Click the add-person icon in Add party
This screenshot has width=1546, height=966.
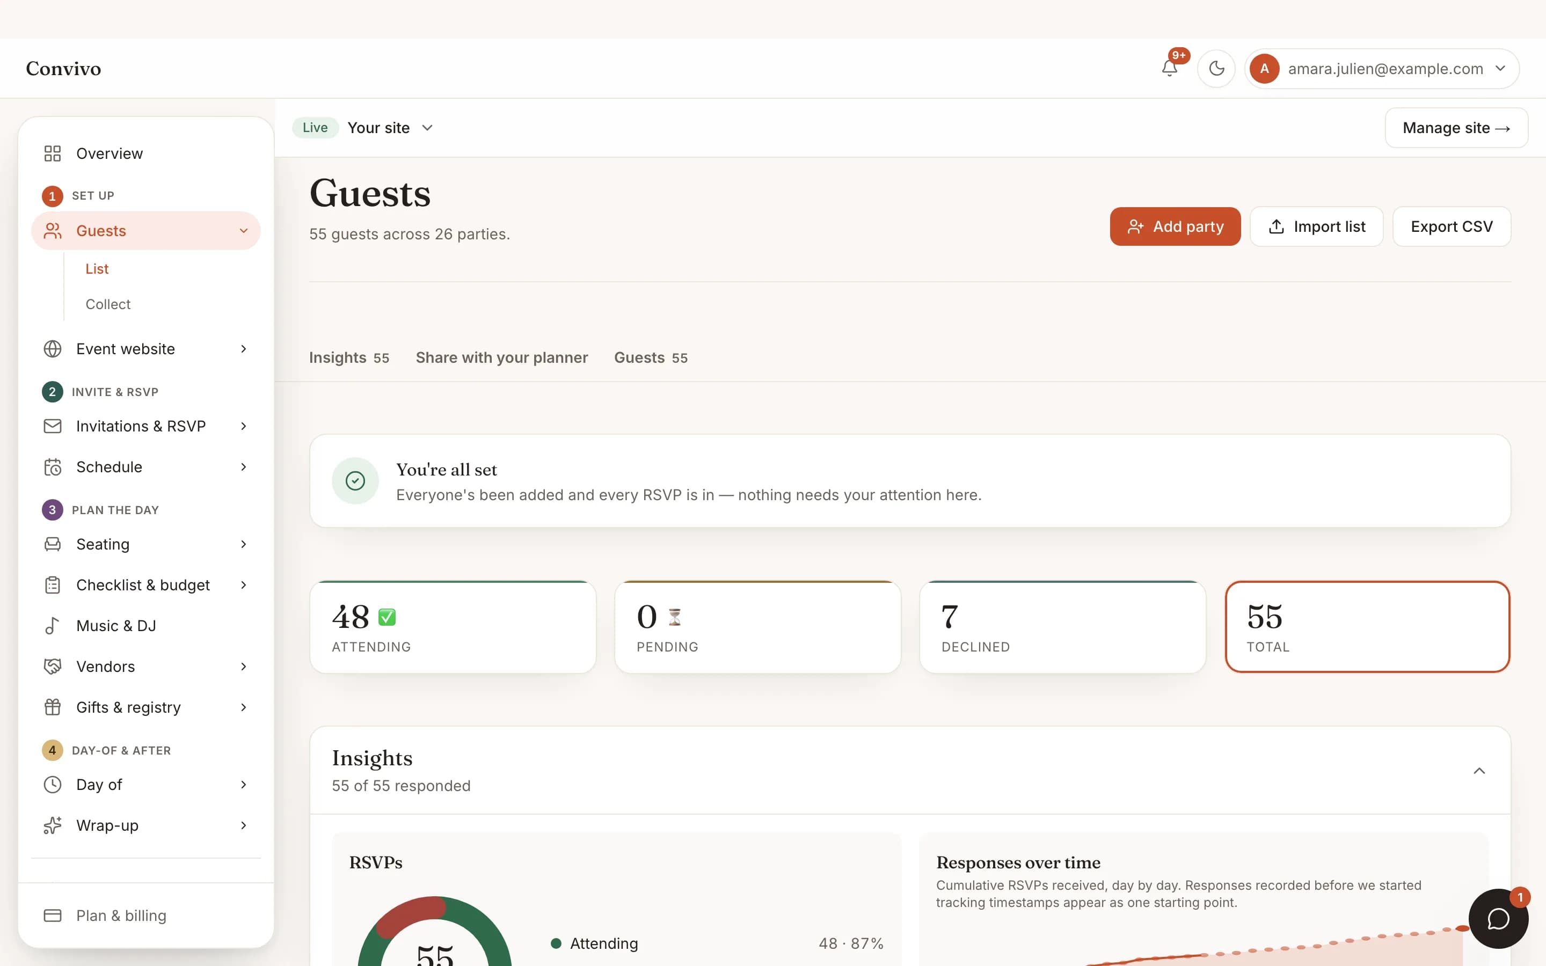tap(1135, 226)
